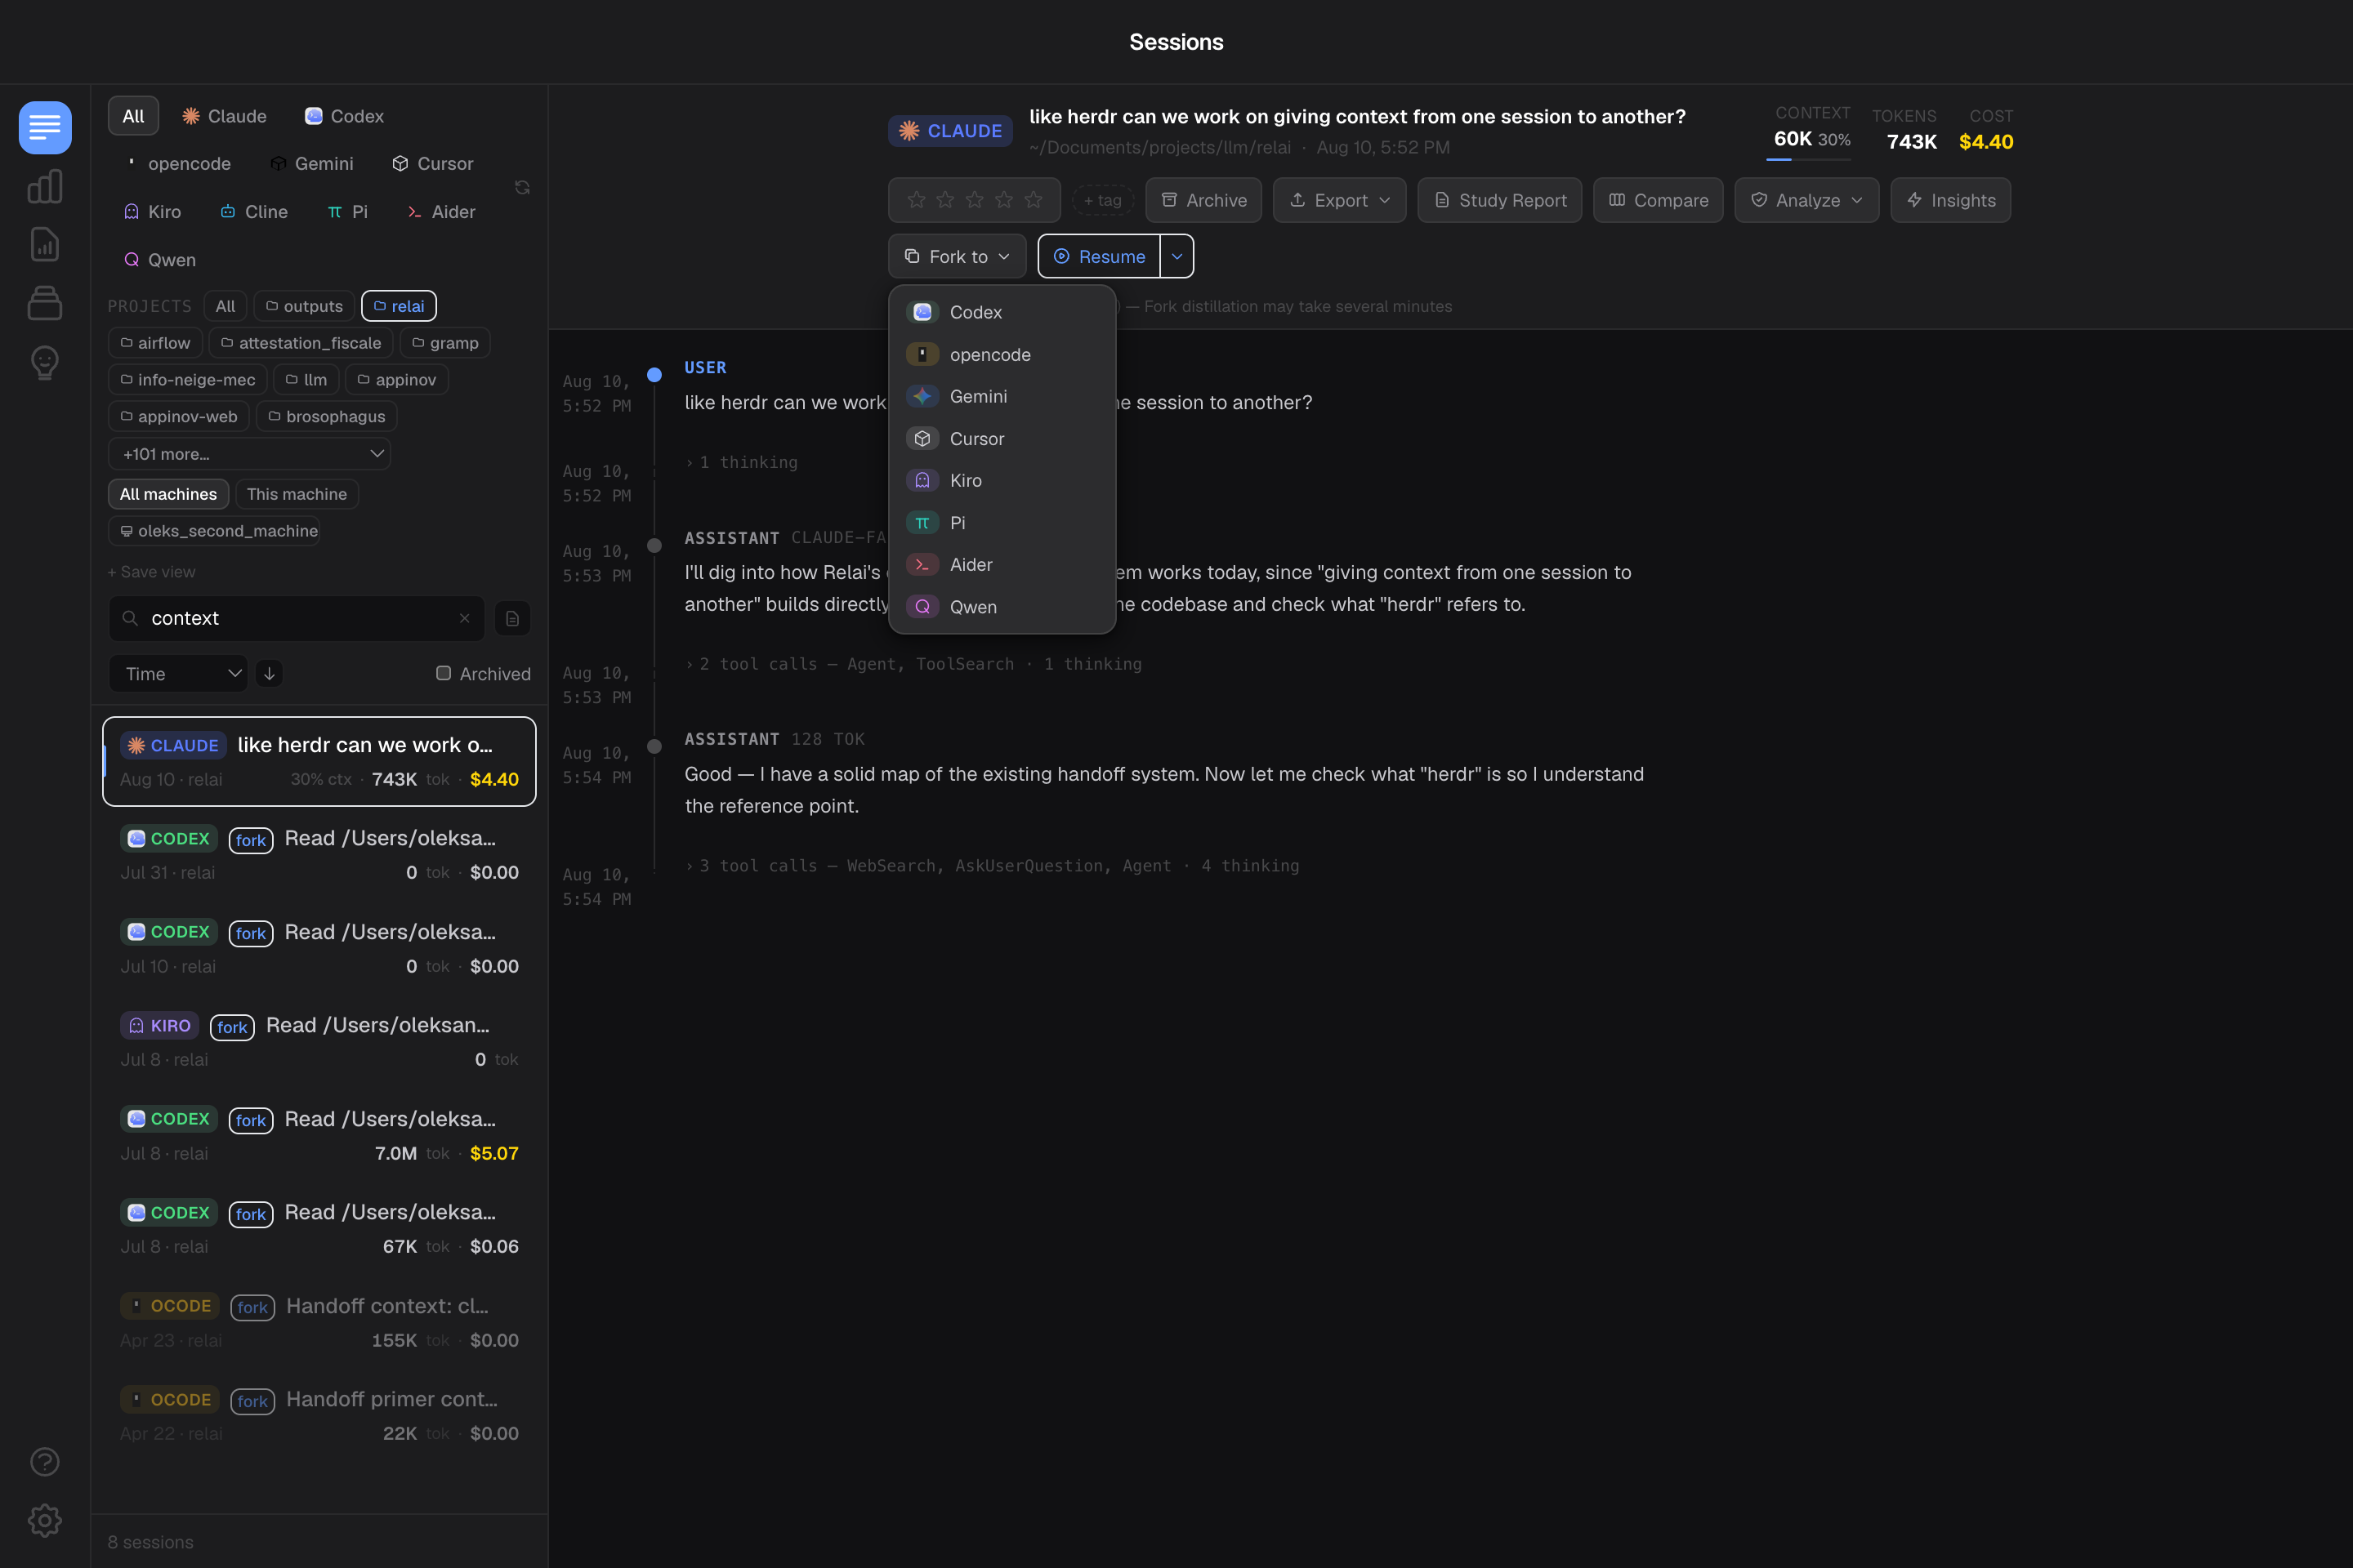Filter sessions by Cline agent
2353x1568 pixels.
(254, 211)
